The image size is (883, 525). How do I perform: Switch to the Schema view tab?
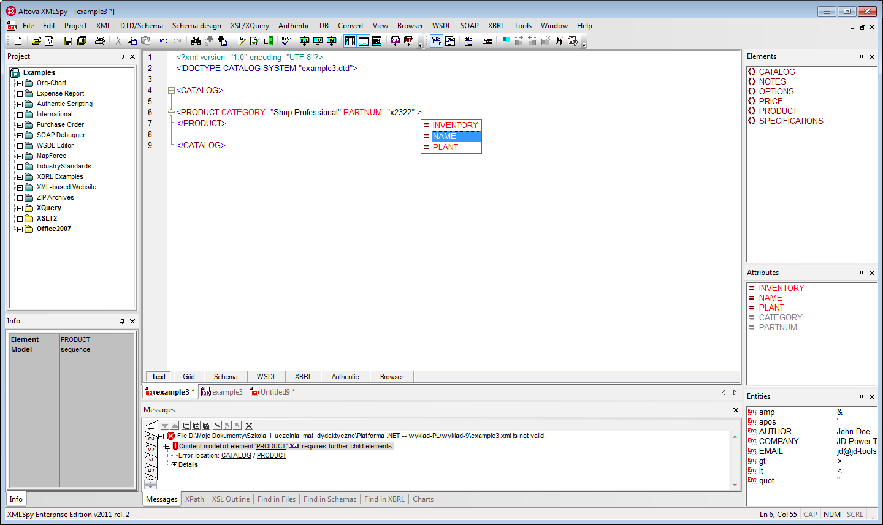pyautogui.click(x=226, y=377)
